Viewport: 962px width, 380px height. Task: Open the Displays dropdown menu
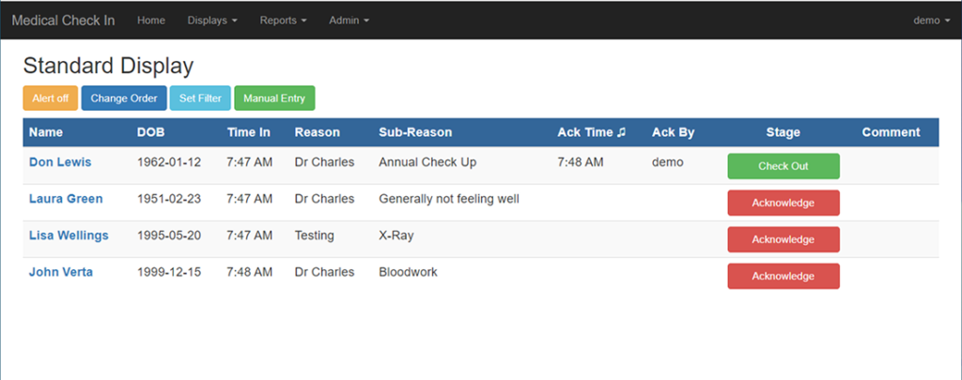coord(211,20)
